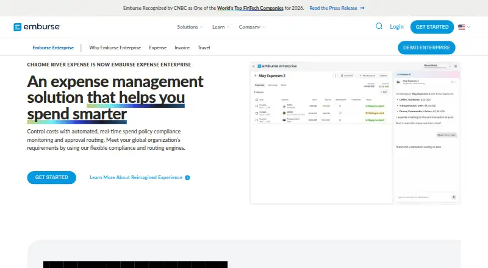Open the Login link
488x268 pixels.
(396, 27)
